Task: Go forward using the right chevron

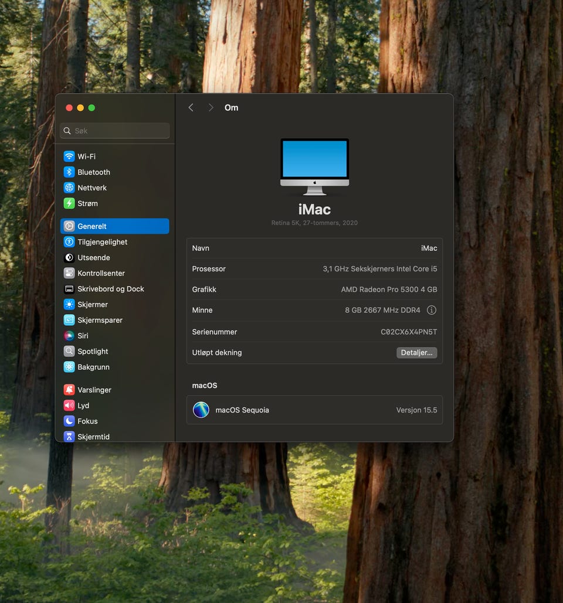Action: coord(211,108)
